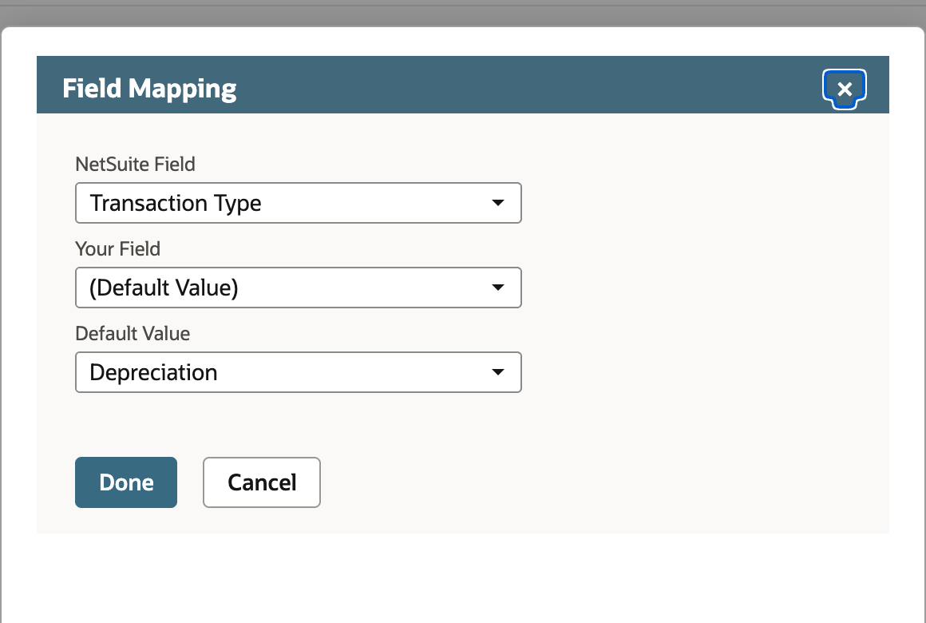The height and width of the screenshot is (623, 926).
Task: Open the NetSuite Field dropdown
Action: (299, 203)
